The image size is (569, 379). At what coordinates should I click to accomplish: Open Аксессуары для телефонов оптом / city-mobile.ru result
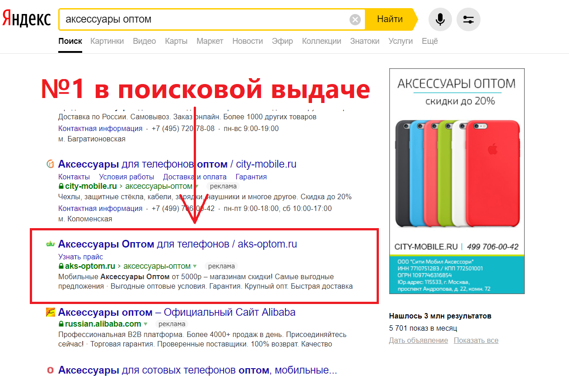[177, 164]
